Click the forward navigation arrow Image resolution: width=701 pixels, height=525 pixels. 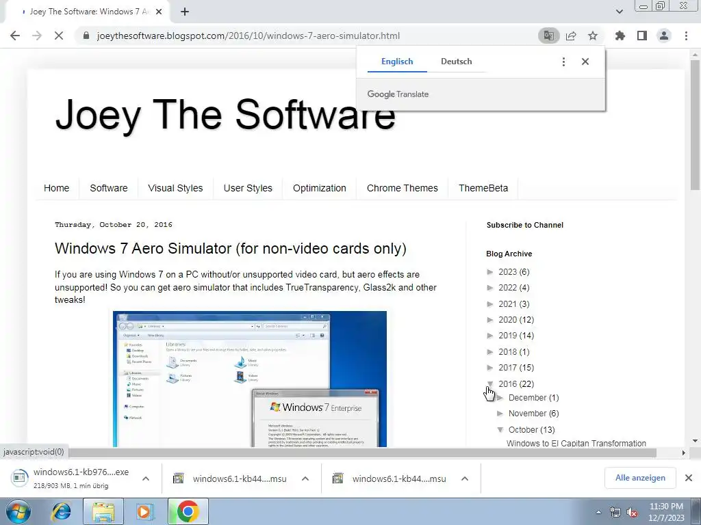click(x=37, y=36)
